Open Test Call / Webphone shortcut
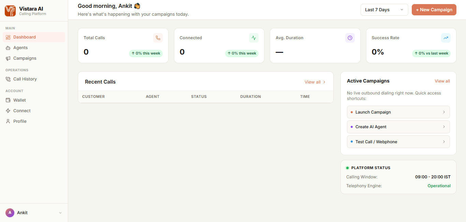Image resolution: width=466 pixels, height=222 pixels. pos(398,142)
